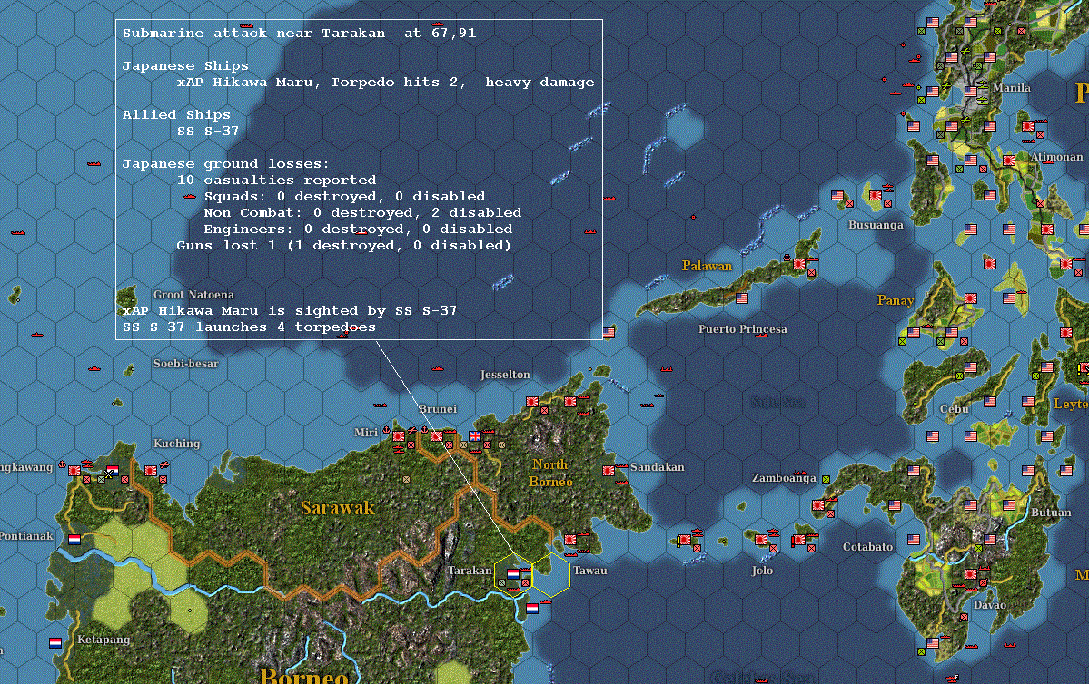
Task: Select the Japanese flag above Davao
Action: click(971, 574)
